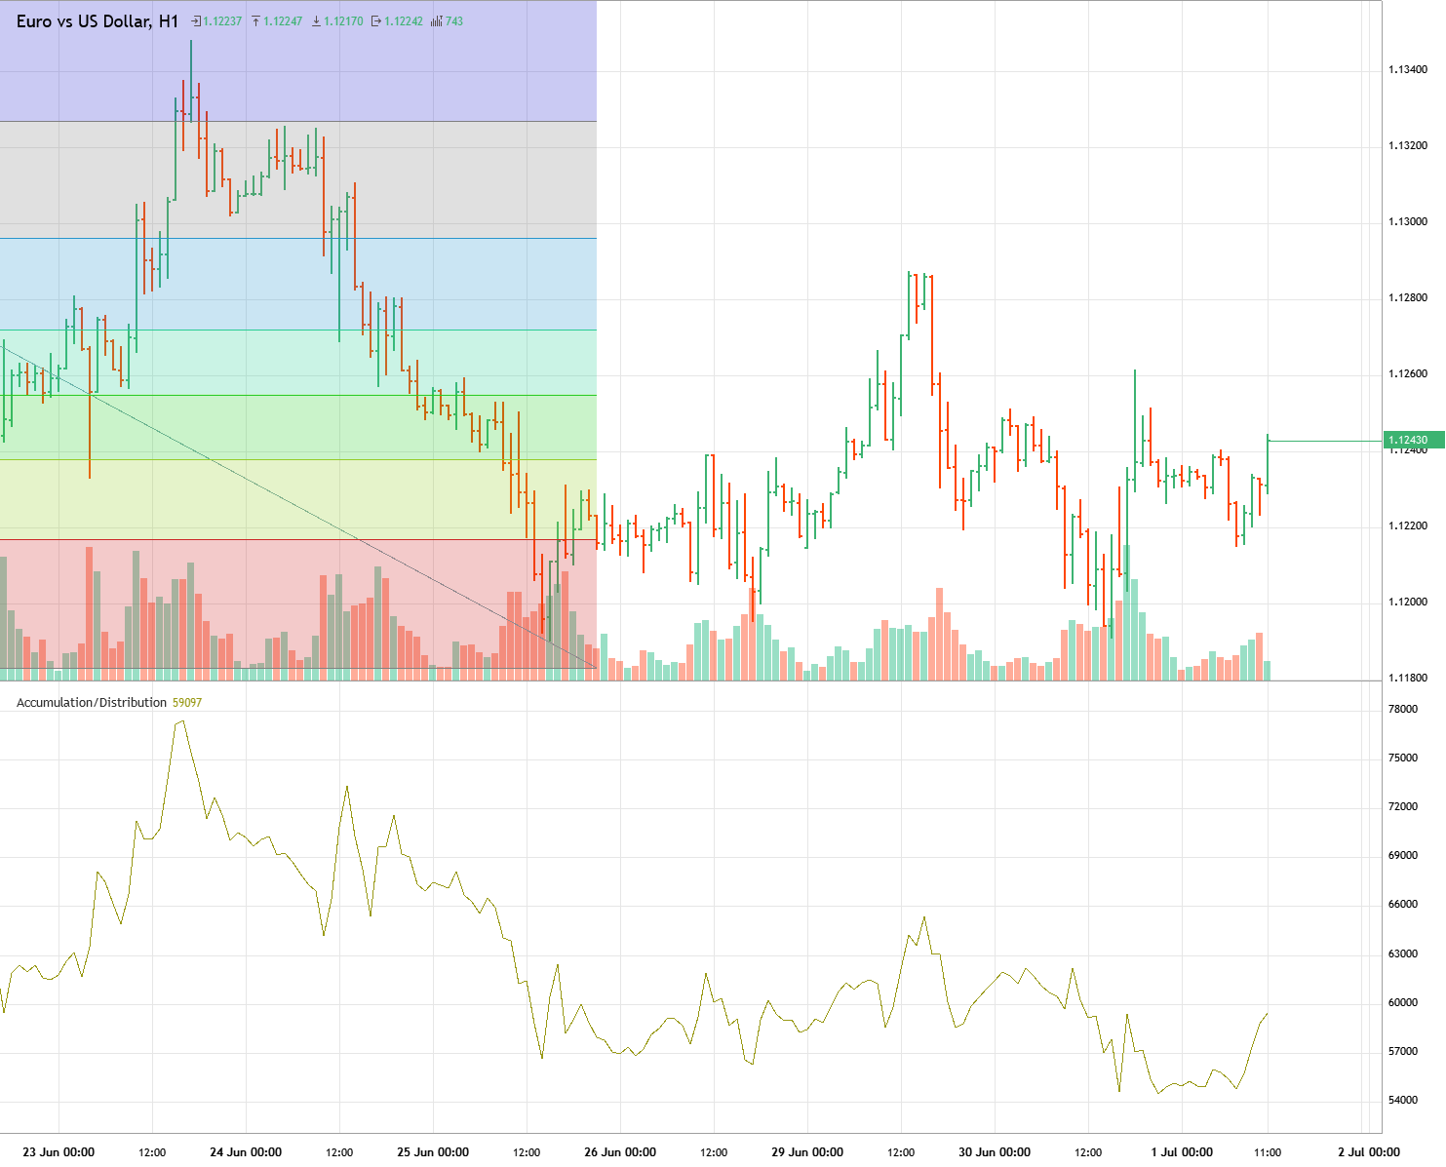
Task: Click the 23 Jun 00:00 time label
Action: [x=59, y=1152]
